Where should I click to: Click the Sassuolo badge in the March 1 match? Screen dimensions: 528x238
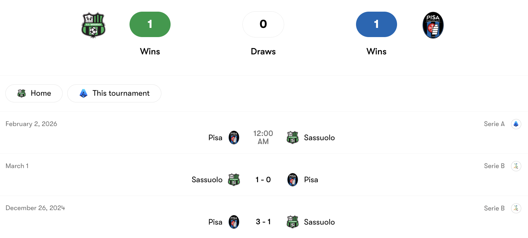pyautogui.click(x=234, y=179)
